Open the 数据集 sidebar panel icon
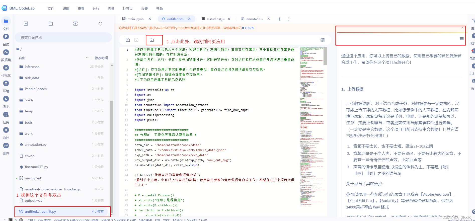The height and width of the screenshot is (221, 475). click(6, 52)
